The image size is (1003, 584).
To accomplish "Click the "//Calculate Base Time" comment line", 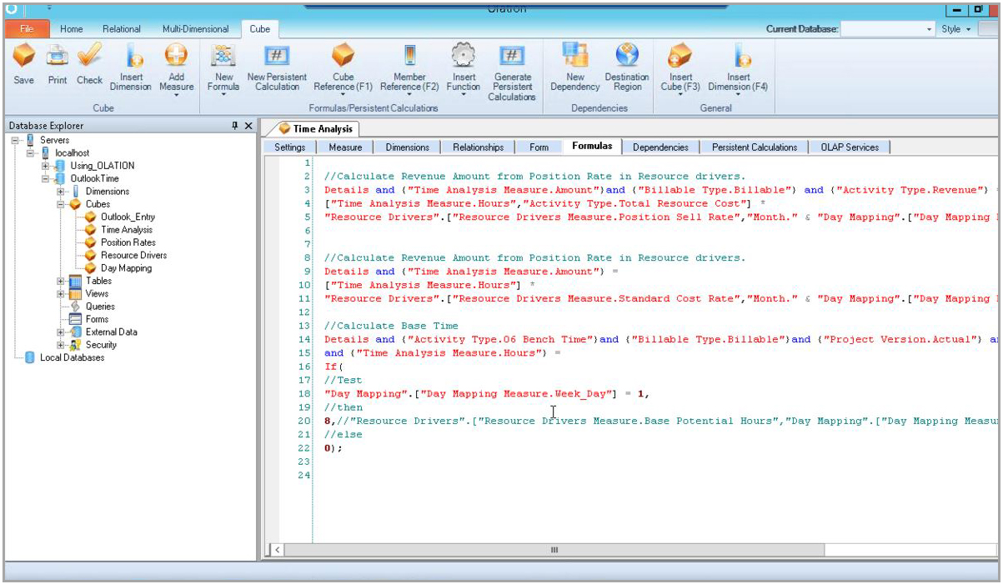I will point(391,326).
